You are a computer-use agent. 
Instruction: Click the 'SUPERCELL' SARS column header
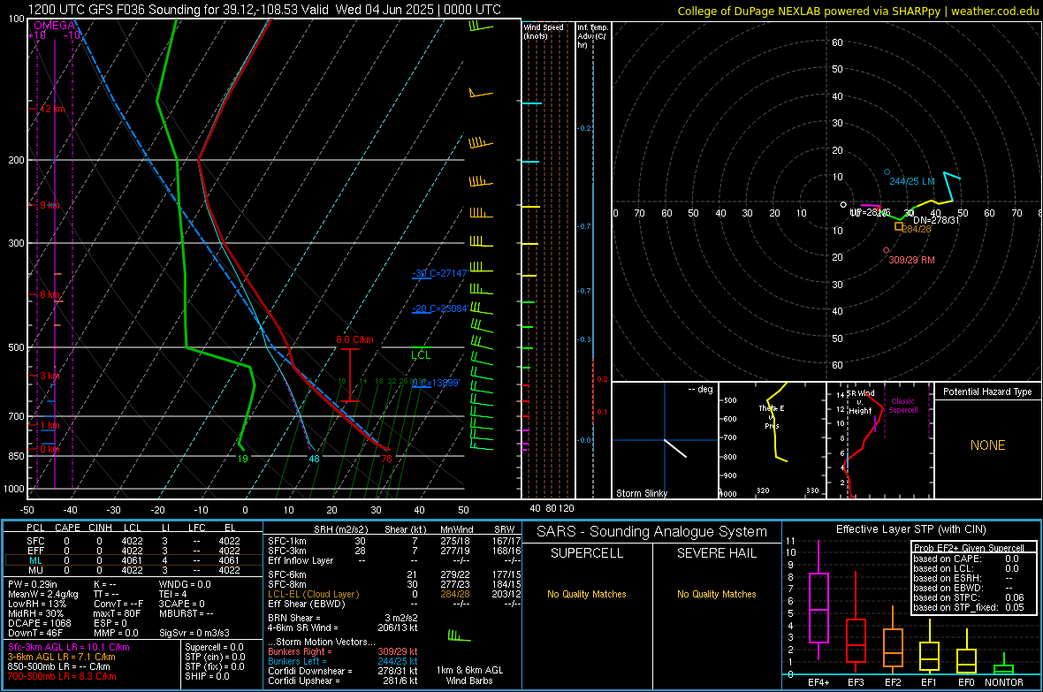[x=587, y=553]
